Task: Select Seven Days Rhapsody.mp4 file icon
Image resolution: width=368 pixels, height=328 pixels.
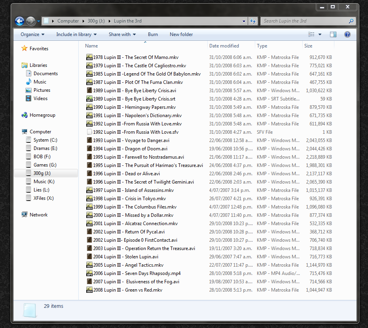Action: [x=89, y=273]
